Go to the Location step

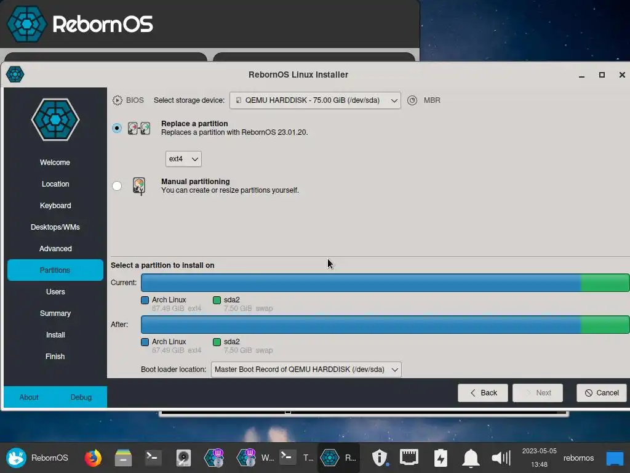[x=55, y=184]
